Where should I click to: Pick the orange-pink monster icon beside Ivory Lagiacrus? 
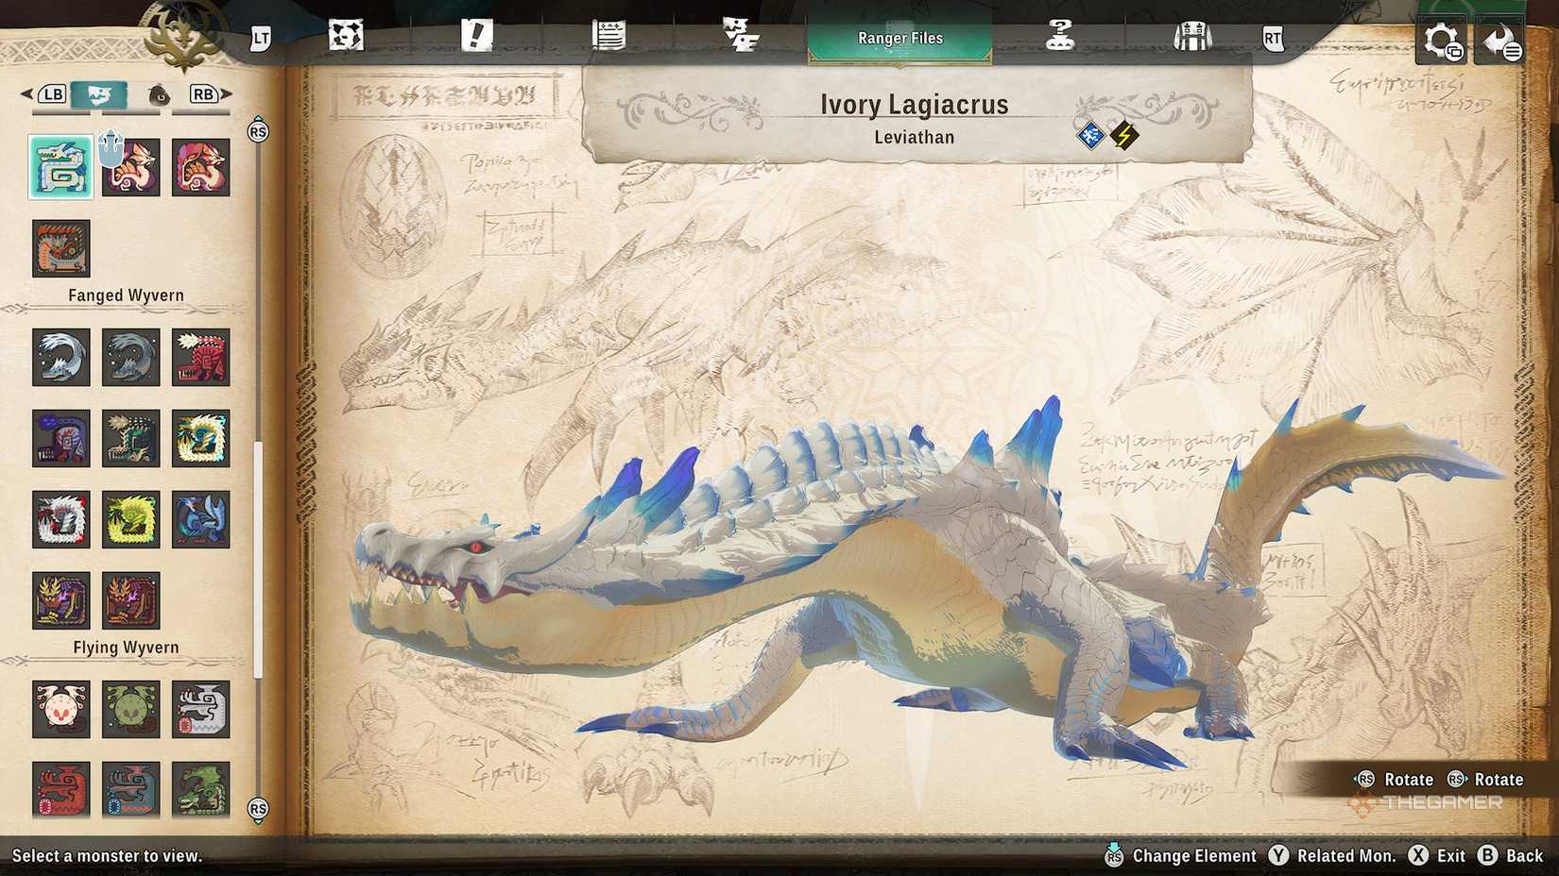coord(131,167)
